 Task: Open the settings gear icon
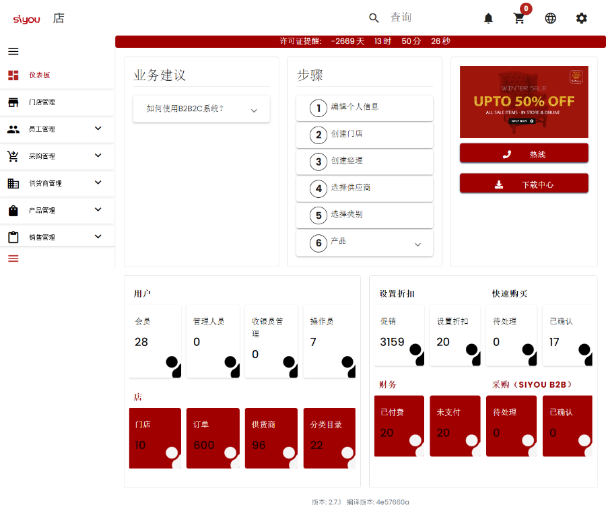click(581, 18)
